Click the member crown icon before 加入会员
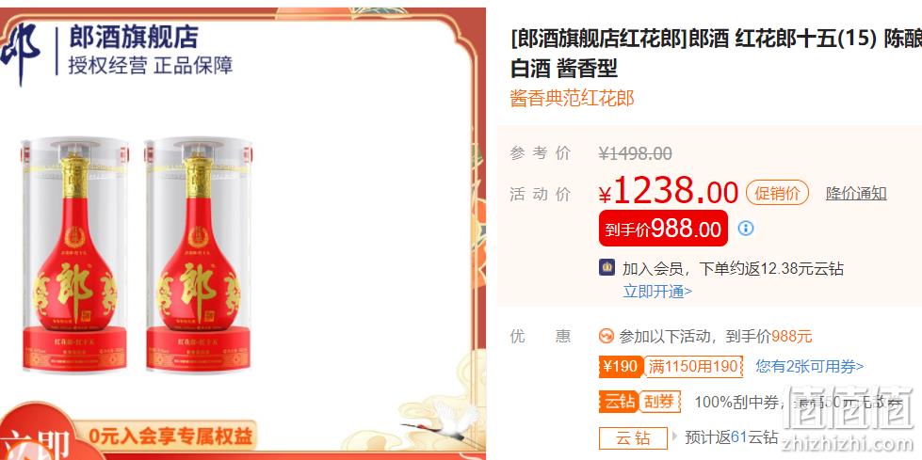The image size is (922, 460). coord(607,268)
